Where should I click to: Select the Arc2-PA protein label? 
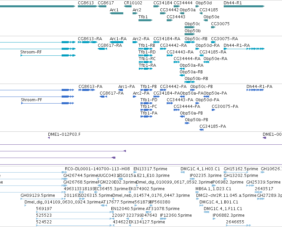[x=141, y=93]
